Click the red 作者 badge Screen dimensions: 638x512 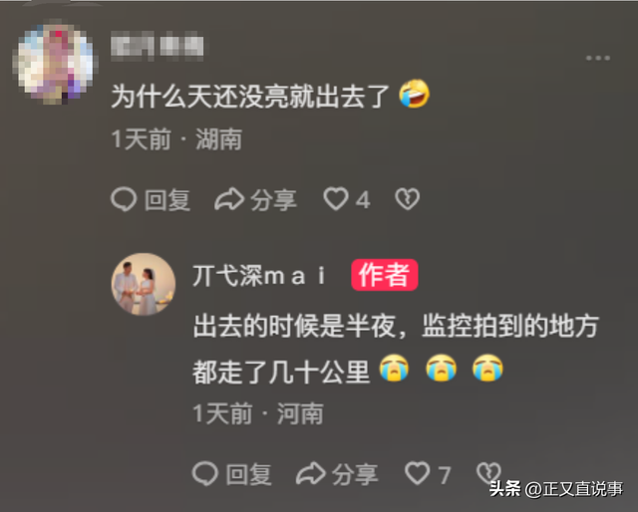[385, 275]
